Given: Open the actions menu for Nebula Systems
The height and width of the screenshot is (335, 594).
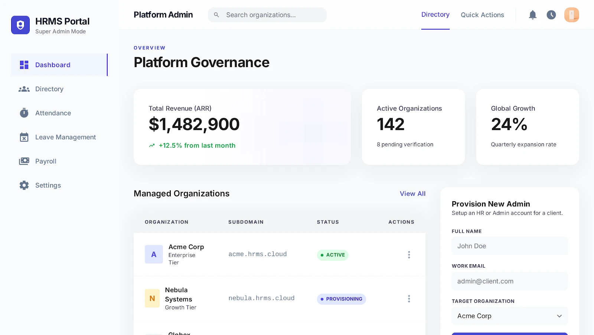Looking at the screenshot, I should click(x=409, y=299).
